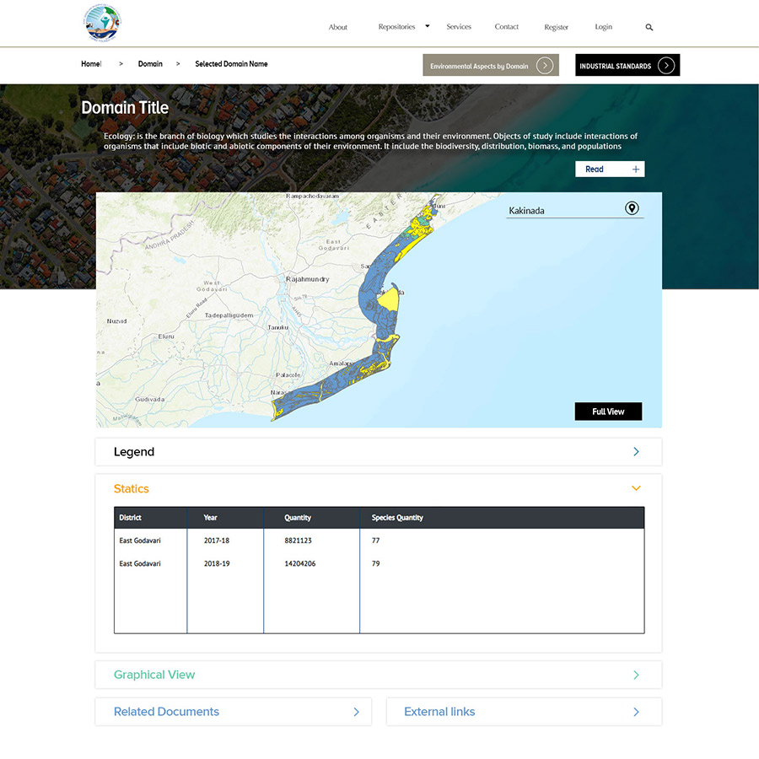The image size is (759, 759).
Task: Expand the Legend section chevron
Action: pos(636,452)
